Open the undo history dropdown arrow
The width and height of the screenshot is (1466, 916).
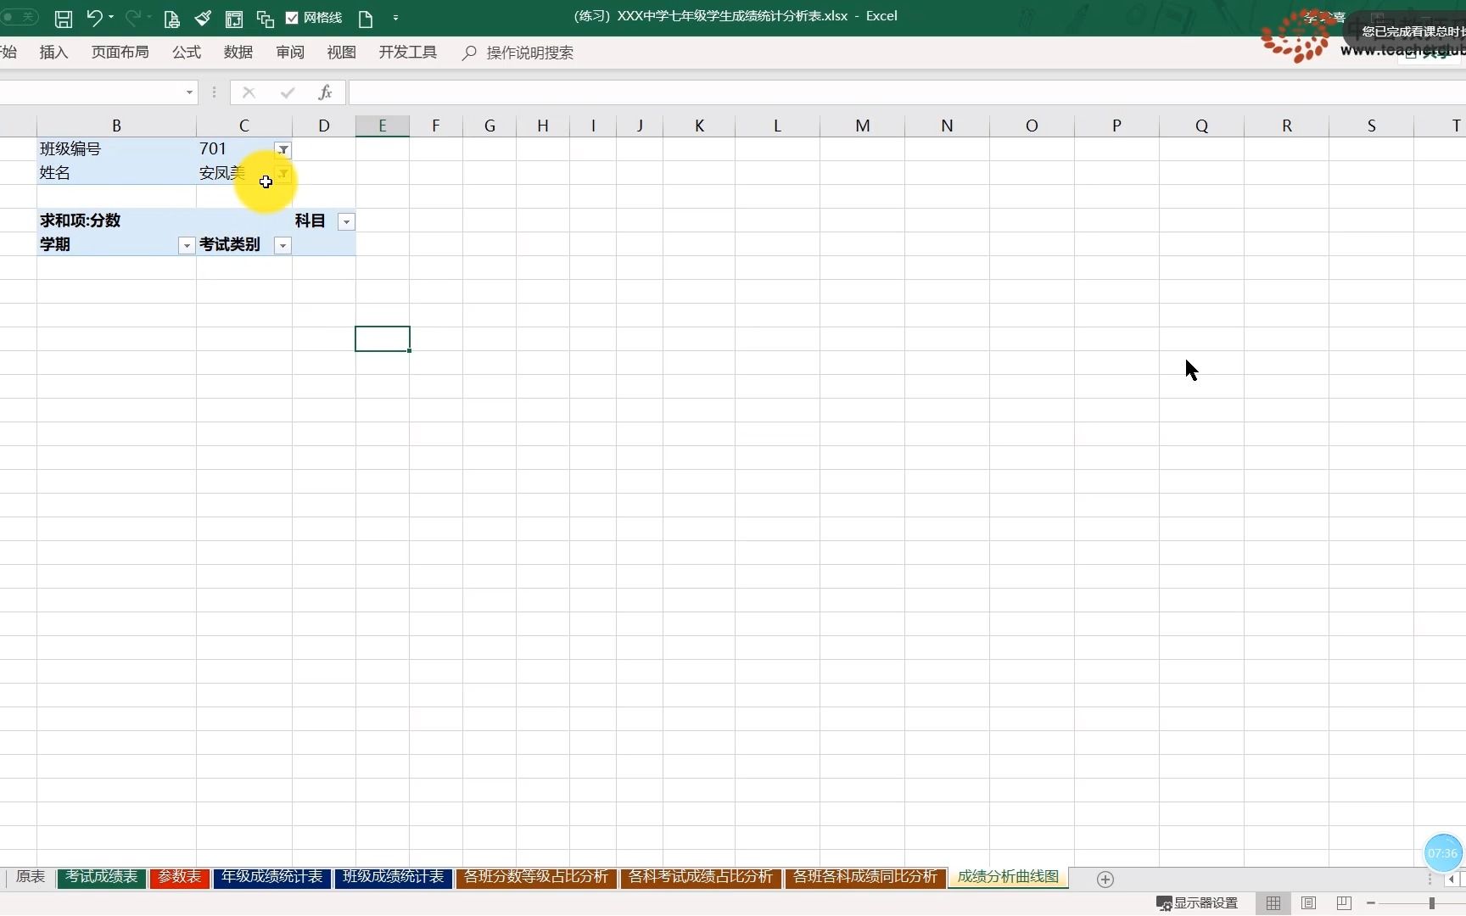click(111, 17)
